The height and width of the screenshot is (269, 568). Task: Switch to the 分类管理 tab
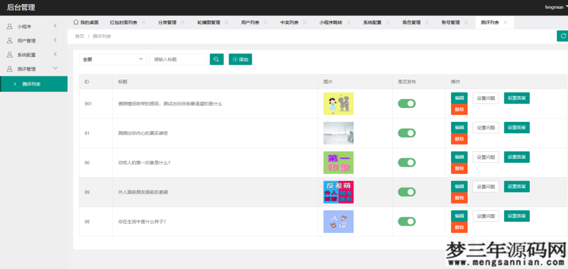(168, 22)
